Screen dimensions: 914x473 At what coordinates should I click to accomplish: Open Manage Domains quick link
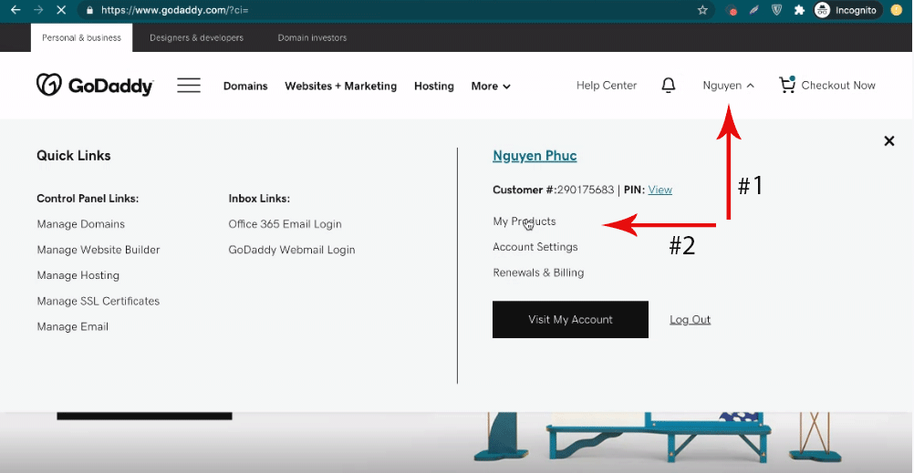80,224
